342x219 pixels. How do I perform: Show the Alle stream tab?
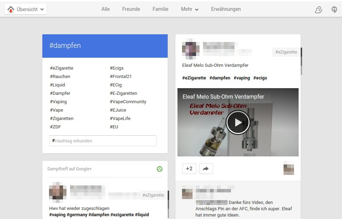pyautogui.click(x=105, y=9)
